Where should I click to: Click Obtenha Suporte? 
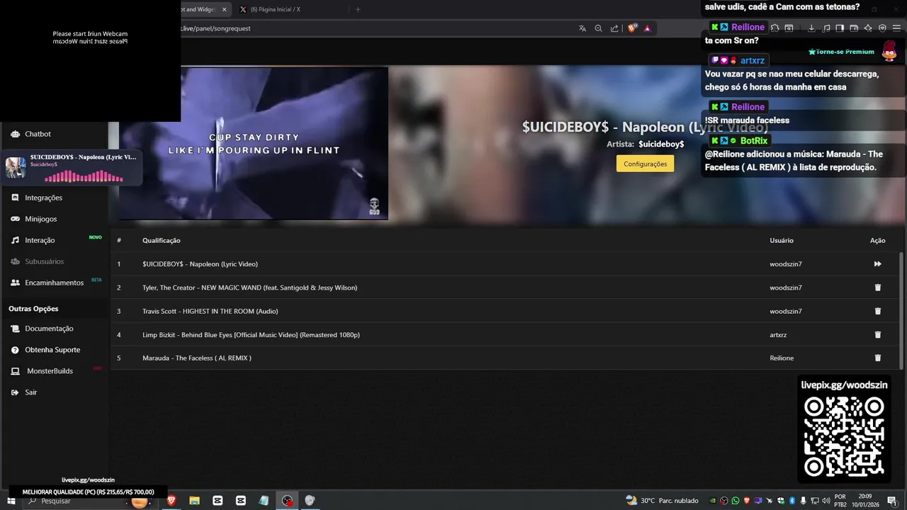52,350
